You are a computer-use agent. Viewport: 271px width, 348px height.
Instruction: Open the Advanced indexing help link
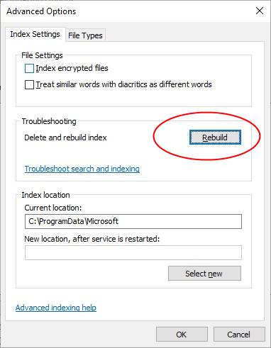point(56,308)
